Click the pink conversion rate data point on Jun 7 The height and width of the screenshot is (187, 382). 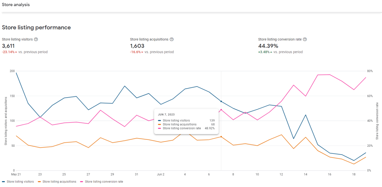pos(221,110)
